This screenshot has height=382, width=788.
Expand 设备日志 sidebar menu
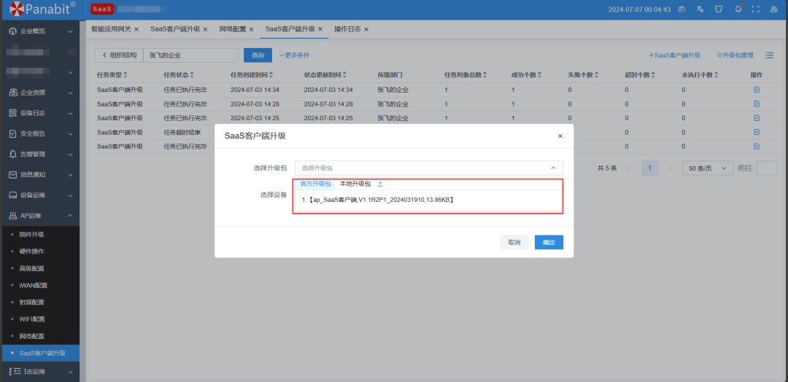tap(39, 113)
